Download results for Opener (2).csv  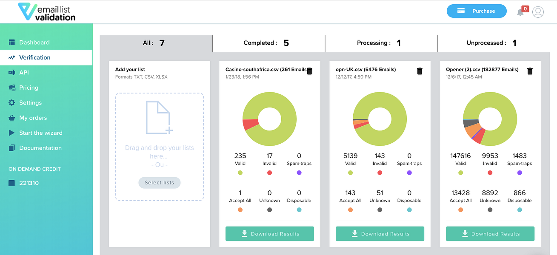coord(490,234)
